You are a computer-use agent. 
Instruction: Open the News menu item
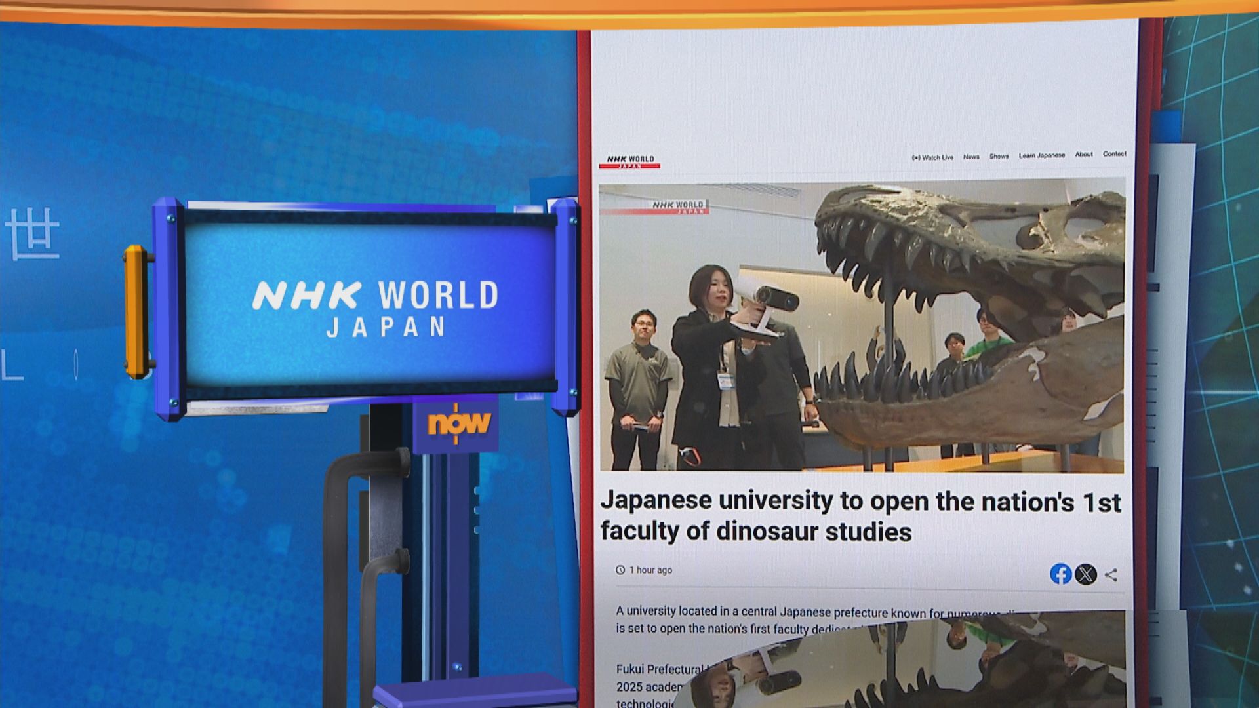[x=971, y=157]
